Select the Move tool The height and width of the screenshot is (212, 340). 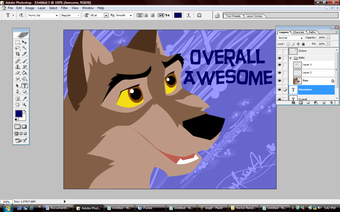24,42
